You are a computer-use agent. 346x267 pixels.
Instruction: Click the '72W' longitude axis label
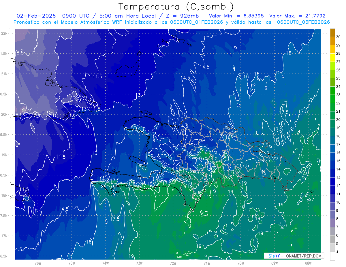coord(173,263)
